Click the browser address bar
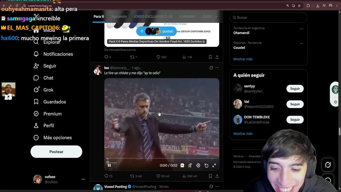The height and width of the screenshot is (192, 341). tap(153, 6)
